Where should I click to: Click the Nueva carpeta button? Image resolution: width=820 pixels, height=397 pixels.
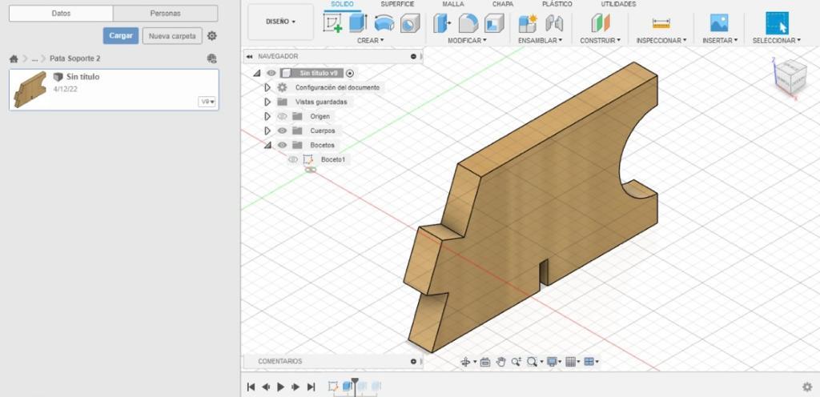(172, 36)
